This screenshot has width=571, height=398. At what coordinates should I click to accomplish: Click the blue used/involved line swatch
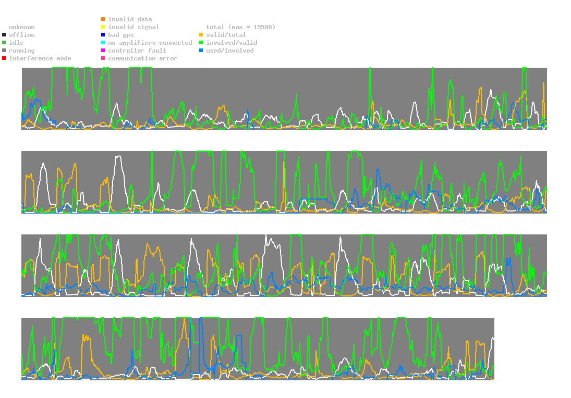[201, 51]
